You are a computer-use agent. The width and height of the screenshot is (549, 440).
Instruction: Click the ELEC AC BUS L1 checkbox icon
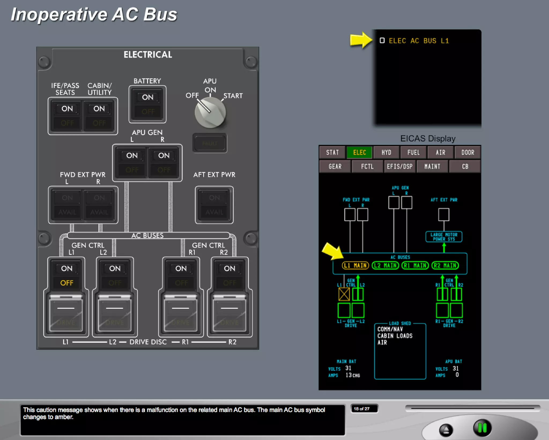tap(382, 40)
